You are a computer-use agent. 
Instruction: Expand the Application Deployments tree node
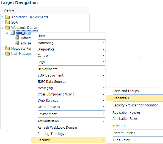2,17
